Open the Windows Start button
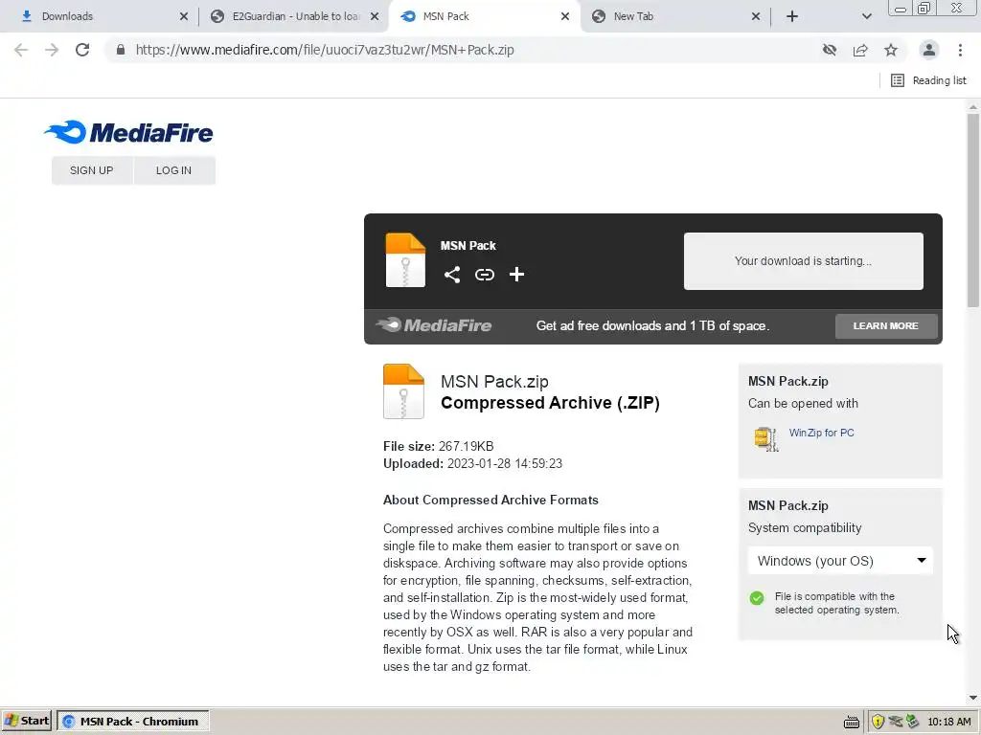 (x=26, y=722)
